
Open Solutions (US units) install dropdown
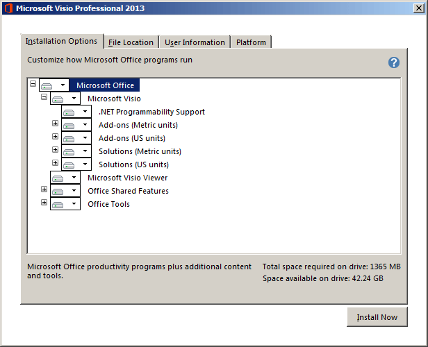(x=76, y=164)
